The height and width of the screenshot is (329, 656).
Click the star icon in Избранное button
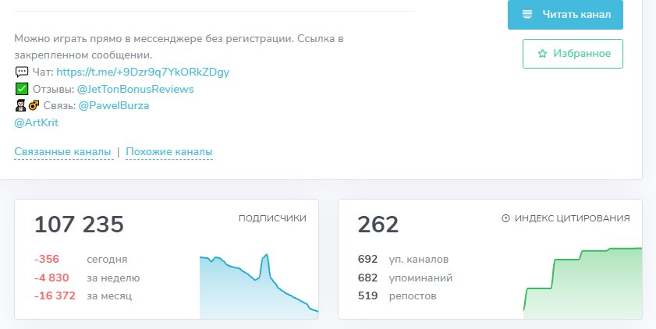[x=542, y=54]
